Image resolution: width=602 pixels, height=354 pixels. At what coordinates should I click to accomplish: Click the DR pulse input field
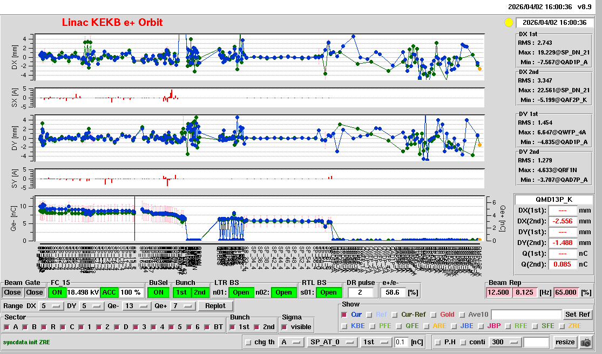click(362, 292)
